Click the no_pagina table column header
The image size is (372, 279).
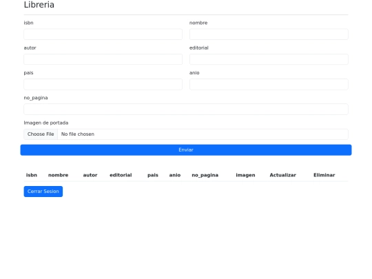pyautogui.click(x=205, y=176)
